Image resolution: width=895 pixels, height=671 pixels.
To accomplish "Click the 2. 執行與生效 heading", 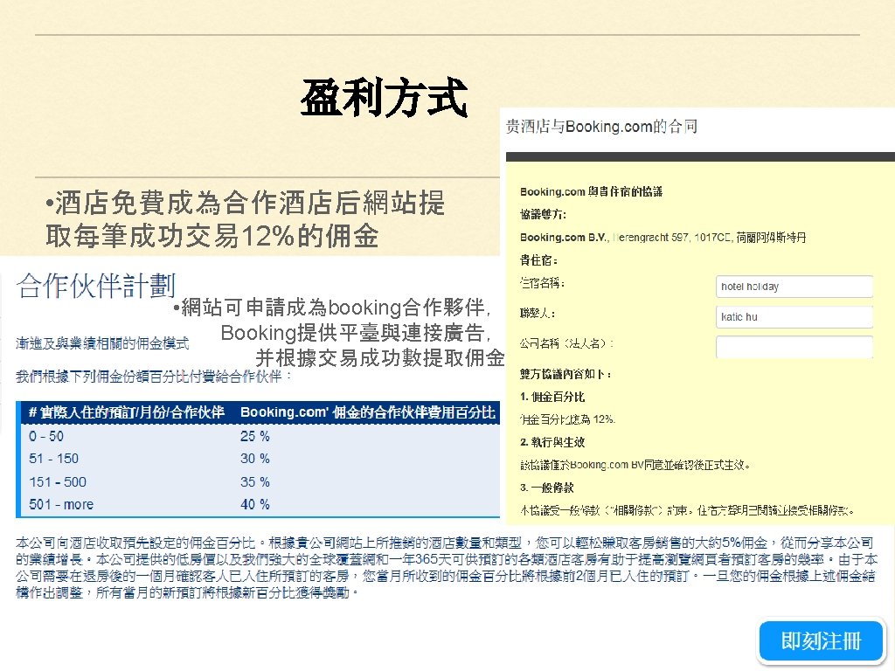I will [552, 442].
